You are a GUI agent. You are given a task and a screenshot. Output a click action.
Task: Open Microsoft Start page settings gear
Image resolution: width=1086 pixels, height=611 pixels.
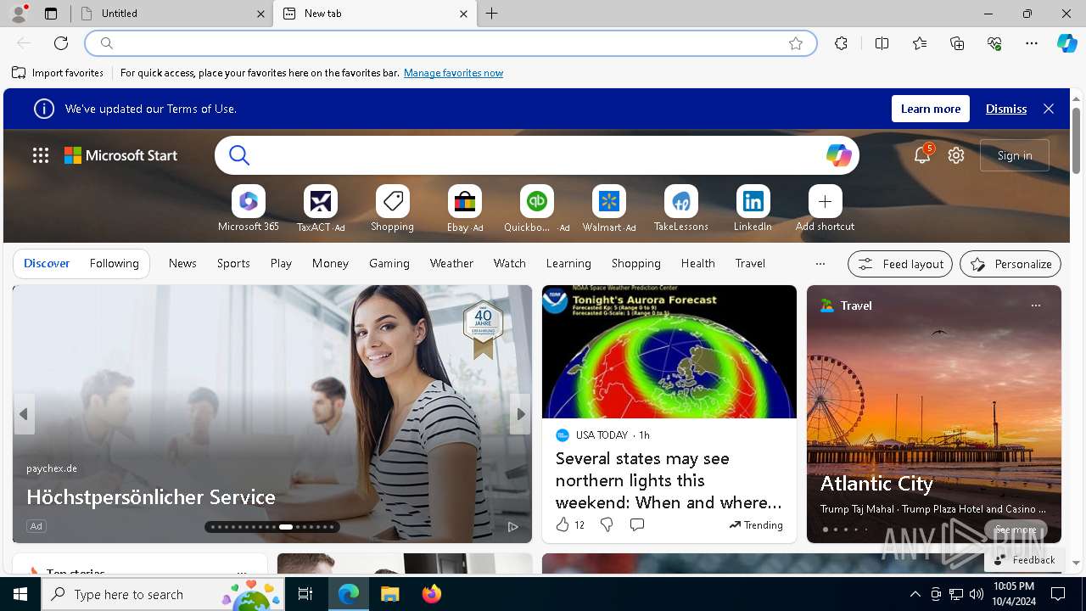(x=956, y=155)
